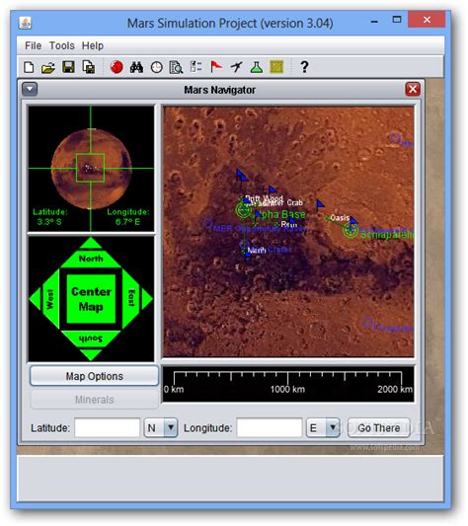Open Map Options

[95, 376]
